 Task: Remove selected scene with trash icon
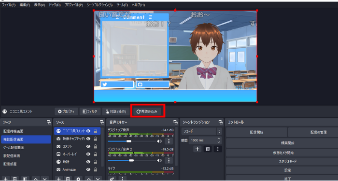[x=15, y=179]
